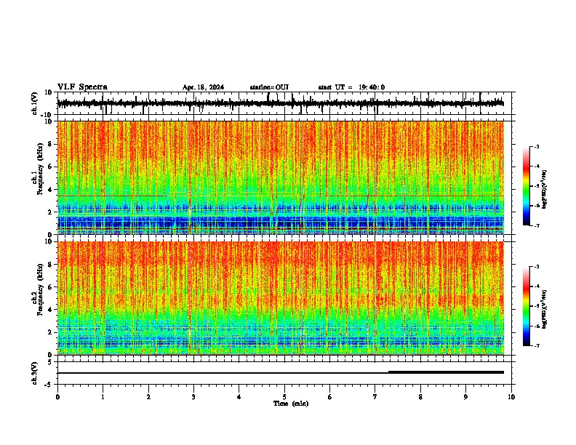Click the "-10" tick on ch.1(V) axis
576x445 pixels.
pyautogui.click(x=47, y=115)
